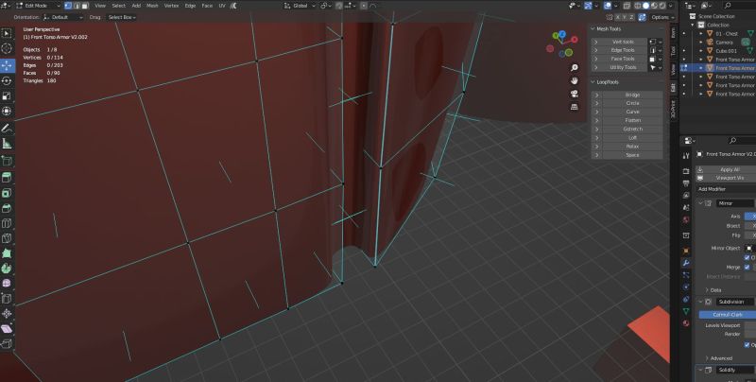Collapse the LoopTools panel
This screenshot has width=756, height=382.
(x=593, y=82)
